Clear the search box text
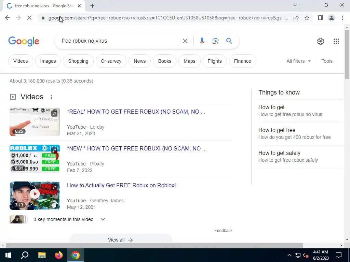This screenshot has height=262, width=350. click(185, 41)
